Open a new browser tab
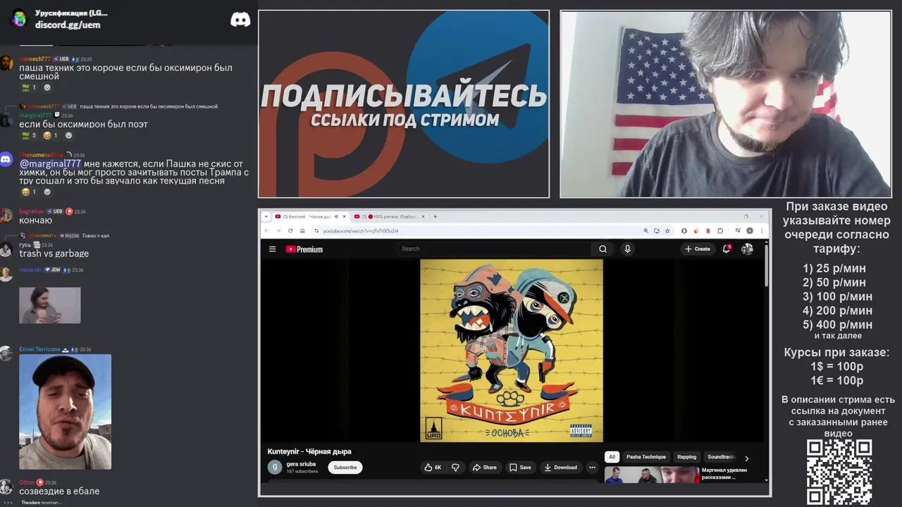Image resolution: width=902 pixels, height=507 pixels. (435, 216)
